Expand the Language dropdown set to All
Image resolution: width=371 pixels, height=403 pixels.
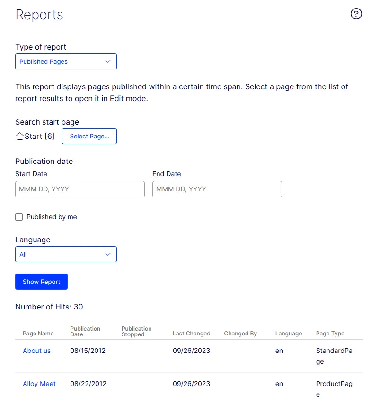[66, 254]
